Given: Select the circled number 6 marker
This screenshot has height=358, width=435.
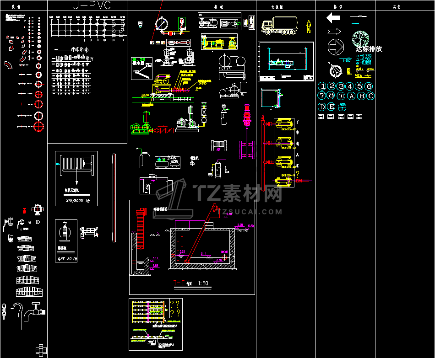Looking at the screenshot, I should click(369, 86).
